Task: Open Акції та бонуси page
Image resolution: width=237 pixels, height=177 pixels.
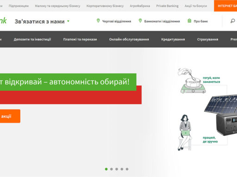Action: pos(196,6)
